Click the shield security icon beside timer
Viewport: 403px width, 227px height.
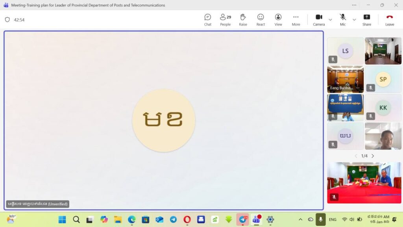click(x=7, y=20)
